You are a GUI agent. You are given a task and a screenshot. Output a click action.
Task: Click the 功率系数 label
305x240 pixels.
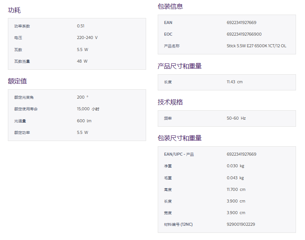click(x=22, y=26)
